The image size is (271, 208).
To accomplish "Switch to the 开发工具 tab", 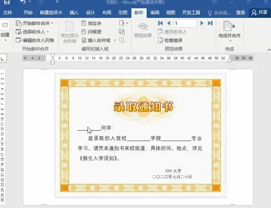I will pos(191,12).
